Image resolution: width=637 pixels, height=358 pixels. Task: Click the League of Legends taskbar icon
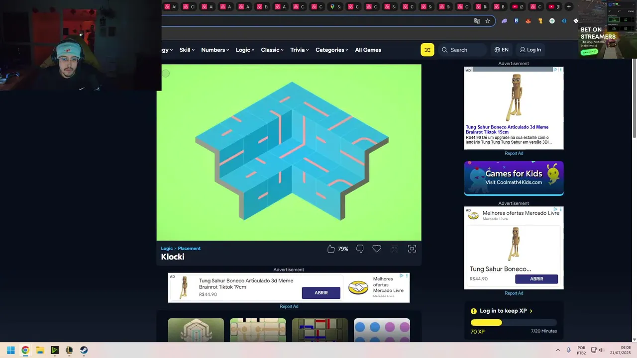tap(69, 350)
